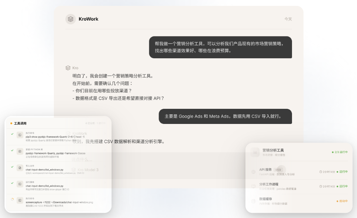Click the 数据缓存 service name
This screenshot has width=357, height=218.
[265, 199]
